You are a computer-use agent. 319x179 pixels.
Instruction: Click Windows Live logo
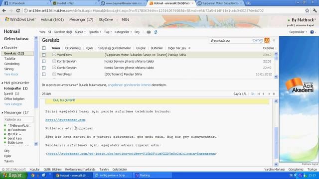pyautogui.click(x=20, y=19)
